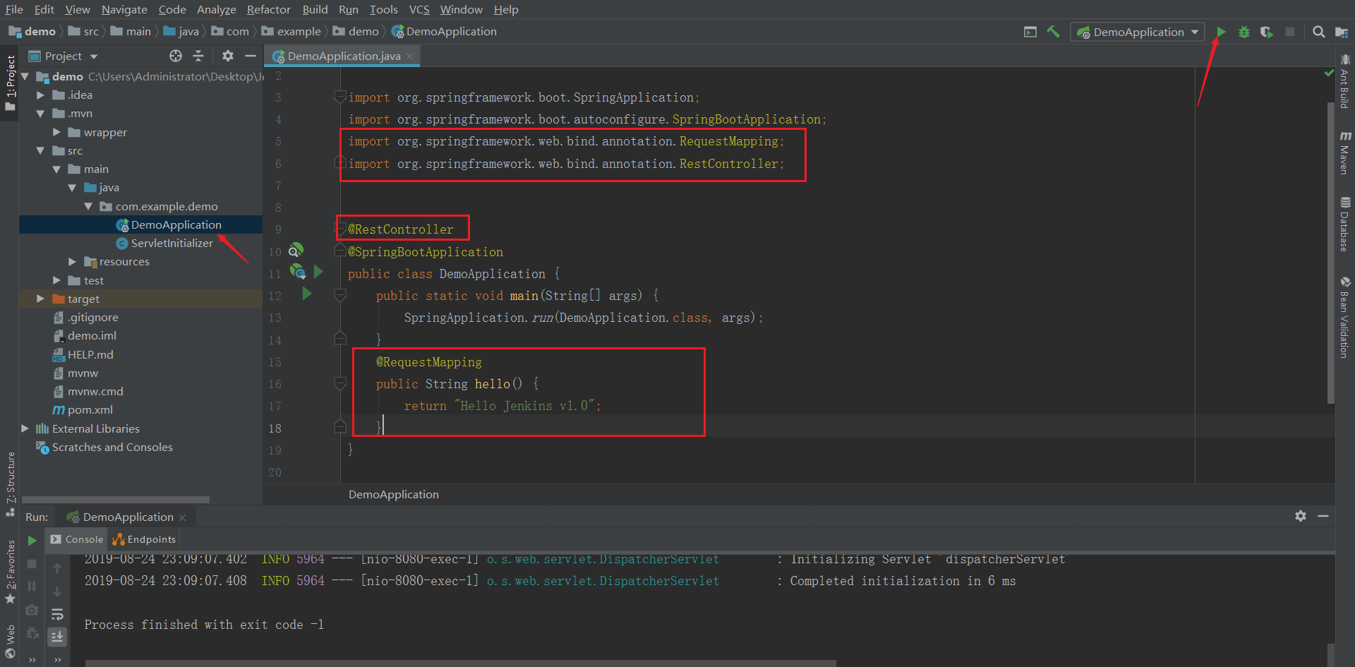Open the Refactor menu
Image resolution: width=1355 pixels, height=667 pixels.
point(268,9)
